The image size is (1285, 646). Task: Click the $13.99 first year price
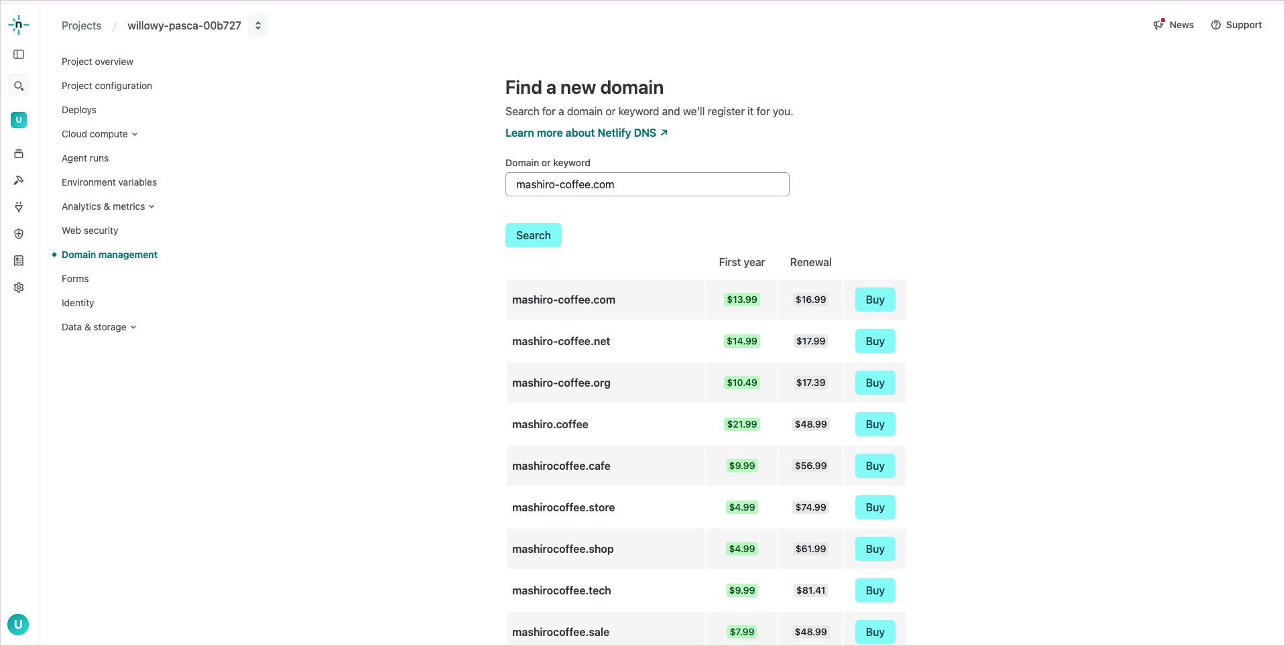742,300
